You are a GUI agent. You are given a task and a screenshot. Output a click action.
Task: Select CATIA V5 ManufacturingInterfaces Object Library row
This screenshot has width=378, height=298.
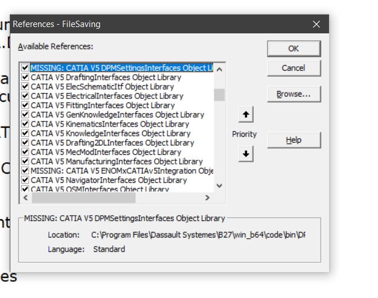(117, 162)
